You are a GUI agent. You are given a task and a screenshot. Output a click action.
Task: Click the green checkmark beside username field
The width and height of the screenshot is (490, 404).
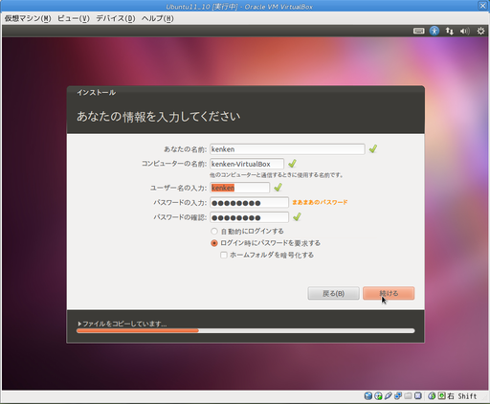278,187
